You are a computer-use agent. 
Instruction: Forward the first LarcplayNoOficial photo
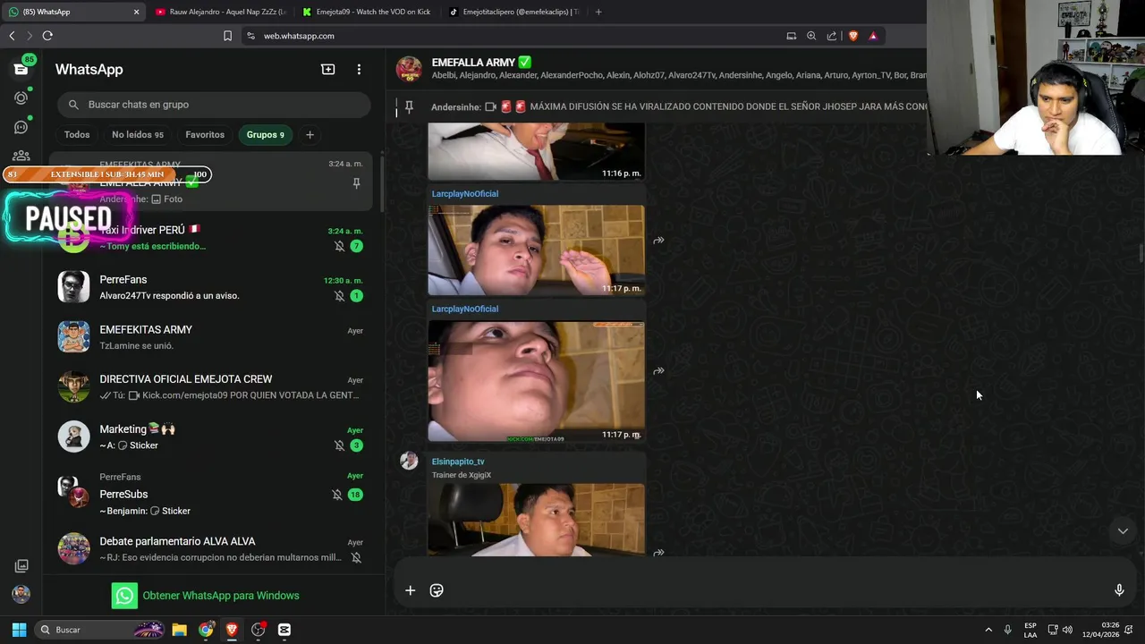coord(658,241)
